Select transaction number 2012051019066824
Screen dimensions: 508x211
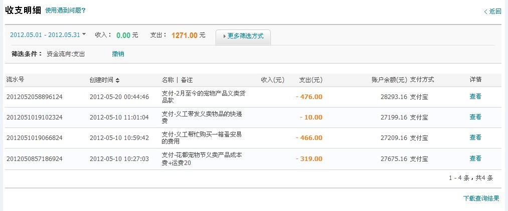[34, 138]
